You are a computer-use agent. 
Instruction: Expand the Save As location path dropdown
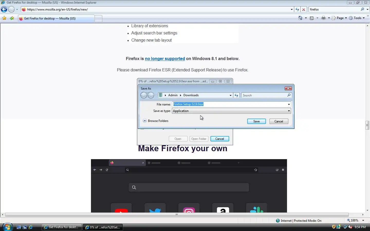click(x=230, y=95)
